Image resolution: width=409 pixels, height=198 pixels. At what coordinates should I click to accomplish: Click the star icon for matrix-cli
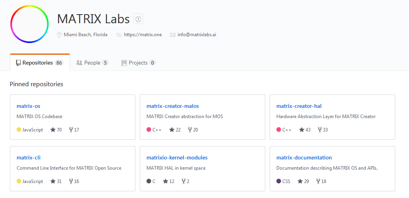(53, 181)
